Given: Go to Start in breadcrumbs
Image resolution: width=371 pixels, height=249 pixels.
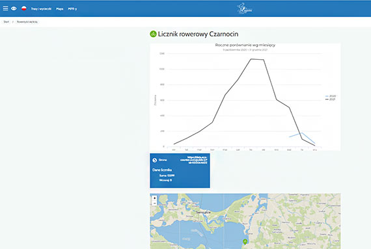Looking at the screenshot, I should click(7, 21).
